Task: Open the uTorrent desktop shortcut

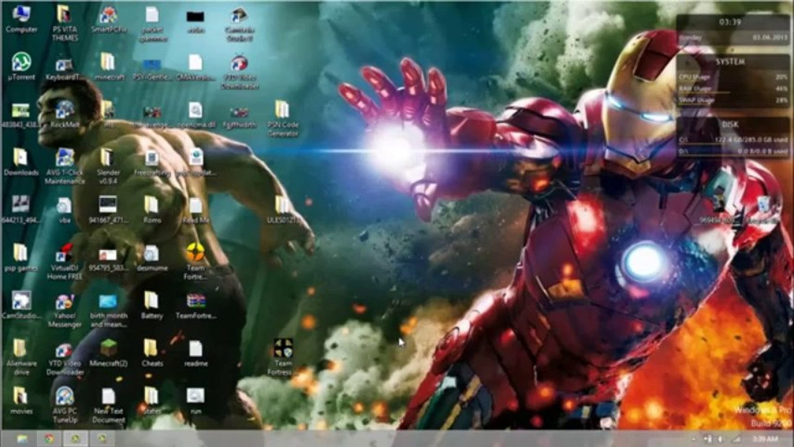Action: (x=21, y=66)
